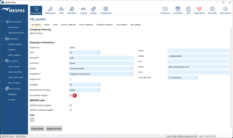
Task: Click the Accounting calculator sidebar icon
Action: click(x=7, y=89)
